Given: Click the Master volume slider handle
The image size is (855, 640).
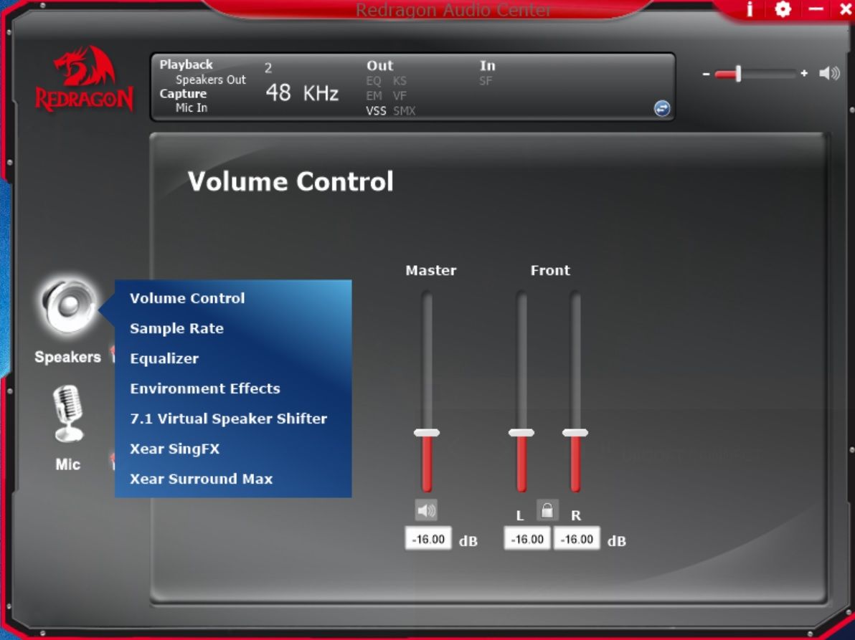Looking at the screenshot, I should (426, 432).
